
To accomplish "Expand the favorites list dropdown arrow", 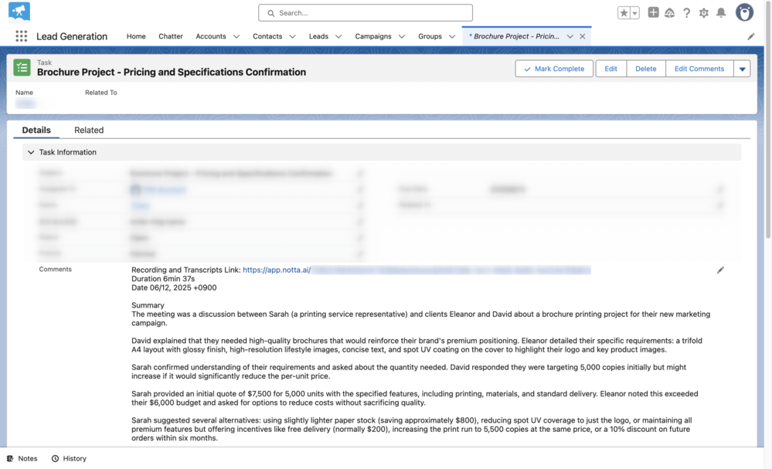I will click(634, 13).
